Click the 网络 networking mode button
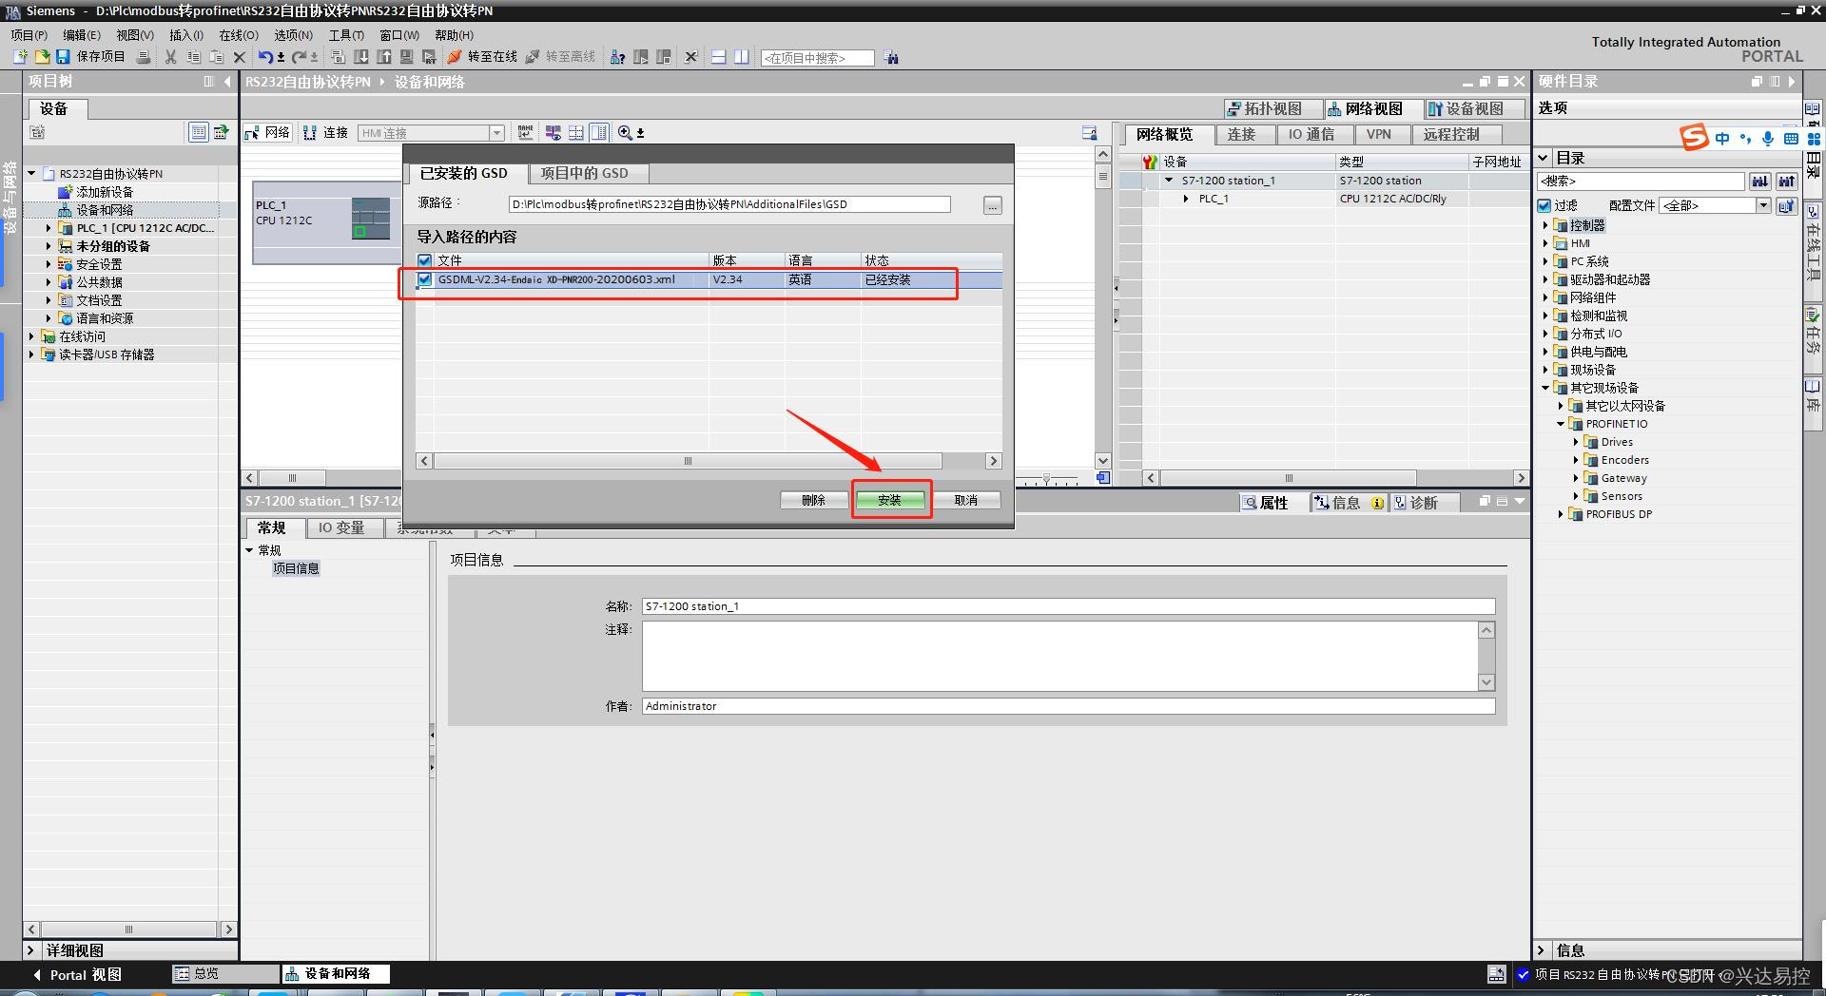This screenshot has width=1826, height=996. click(267, 133)
